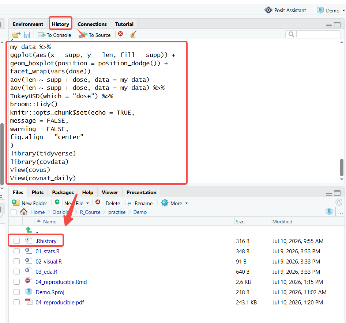Screen dimensions: 346x323
Task: Open the 02_visual.R file
Action: [49, 262]
